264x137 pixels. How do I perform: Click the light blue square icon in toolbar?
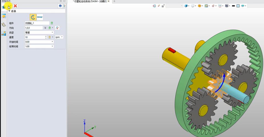click(238, 6)
